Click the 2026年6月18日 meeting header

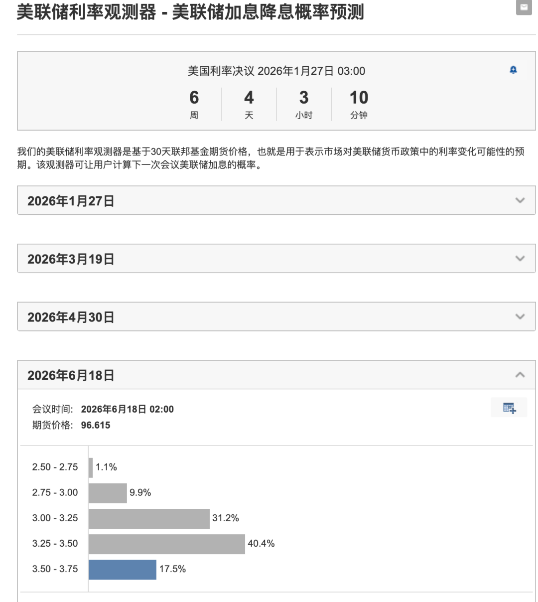71,375
